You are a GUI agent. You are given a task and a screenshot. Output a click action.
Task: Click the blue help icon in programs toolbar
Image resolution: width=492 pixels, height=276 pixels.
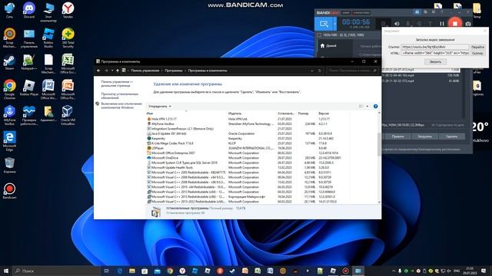click(376, 107)
